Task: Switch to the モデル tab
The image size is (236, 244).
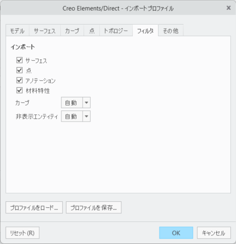Action: (17, 31)
